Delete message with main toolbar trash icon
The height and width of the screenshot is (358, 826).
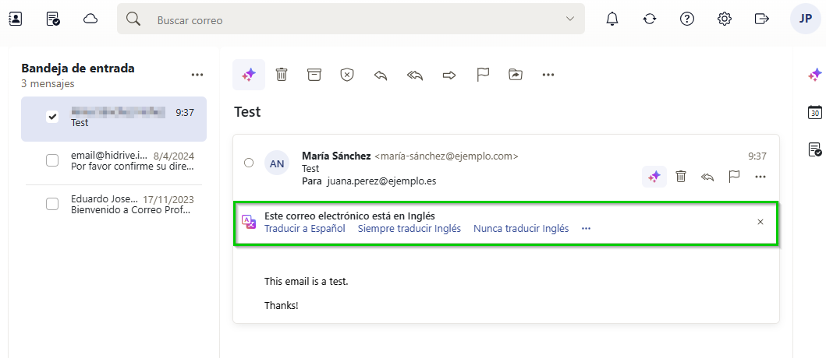282,75
